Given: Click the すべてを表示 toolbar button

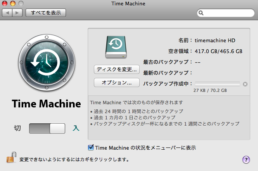Looking at the screenshot, I should pos(46,13).
